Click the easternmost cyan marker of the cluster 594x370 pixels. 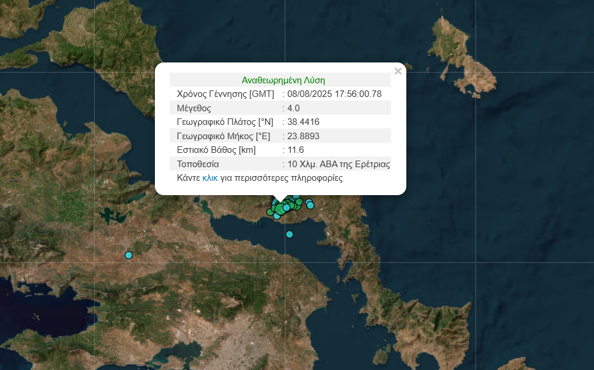[x=310, y=205]
